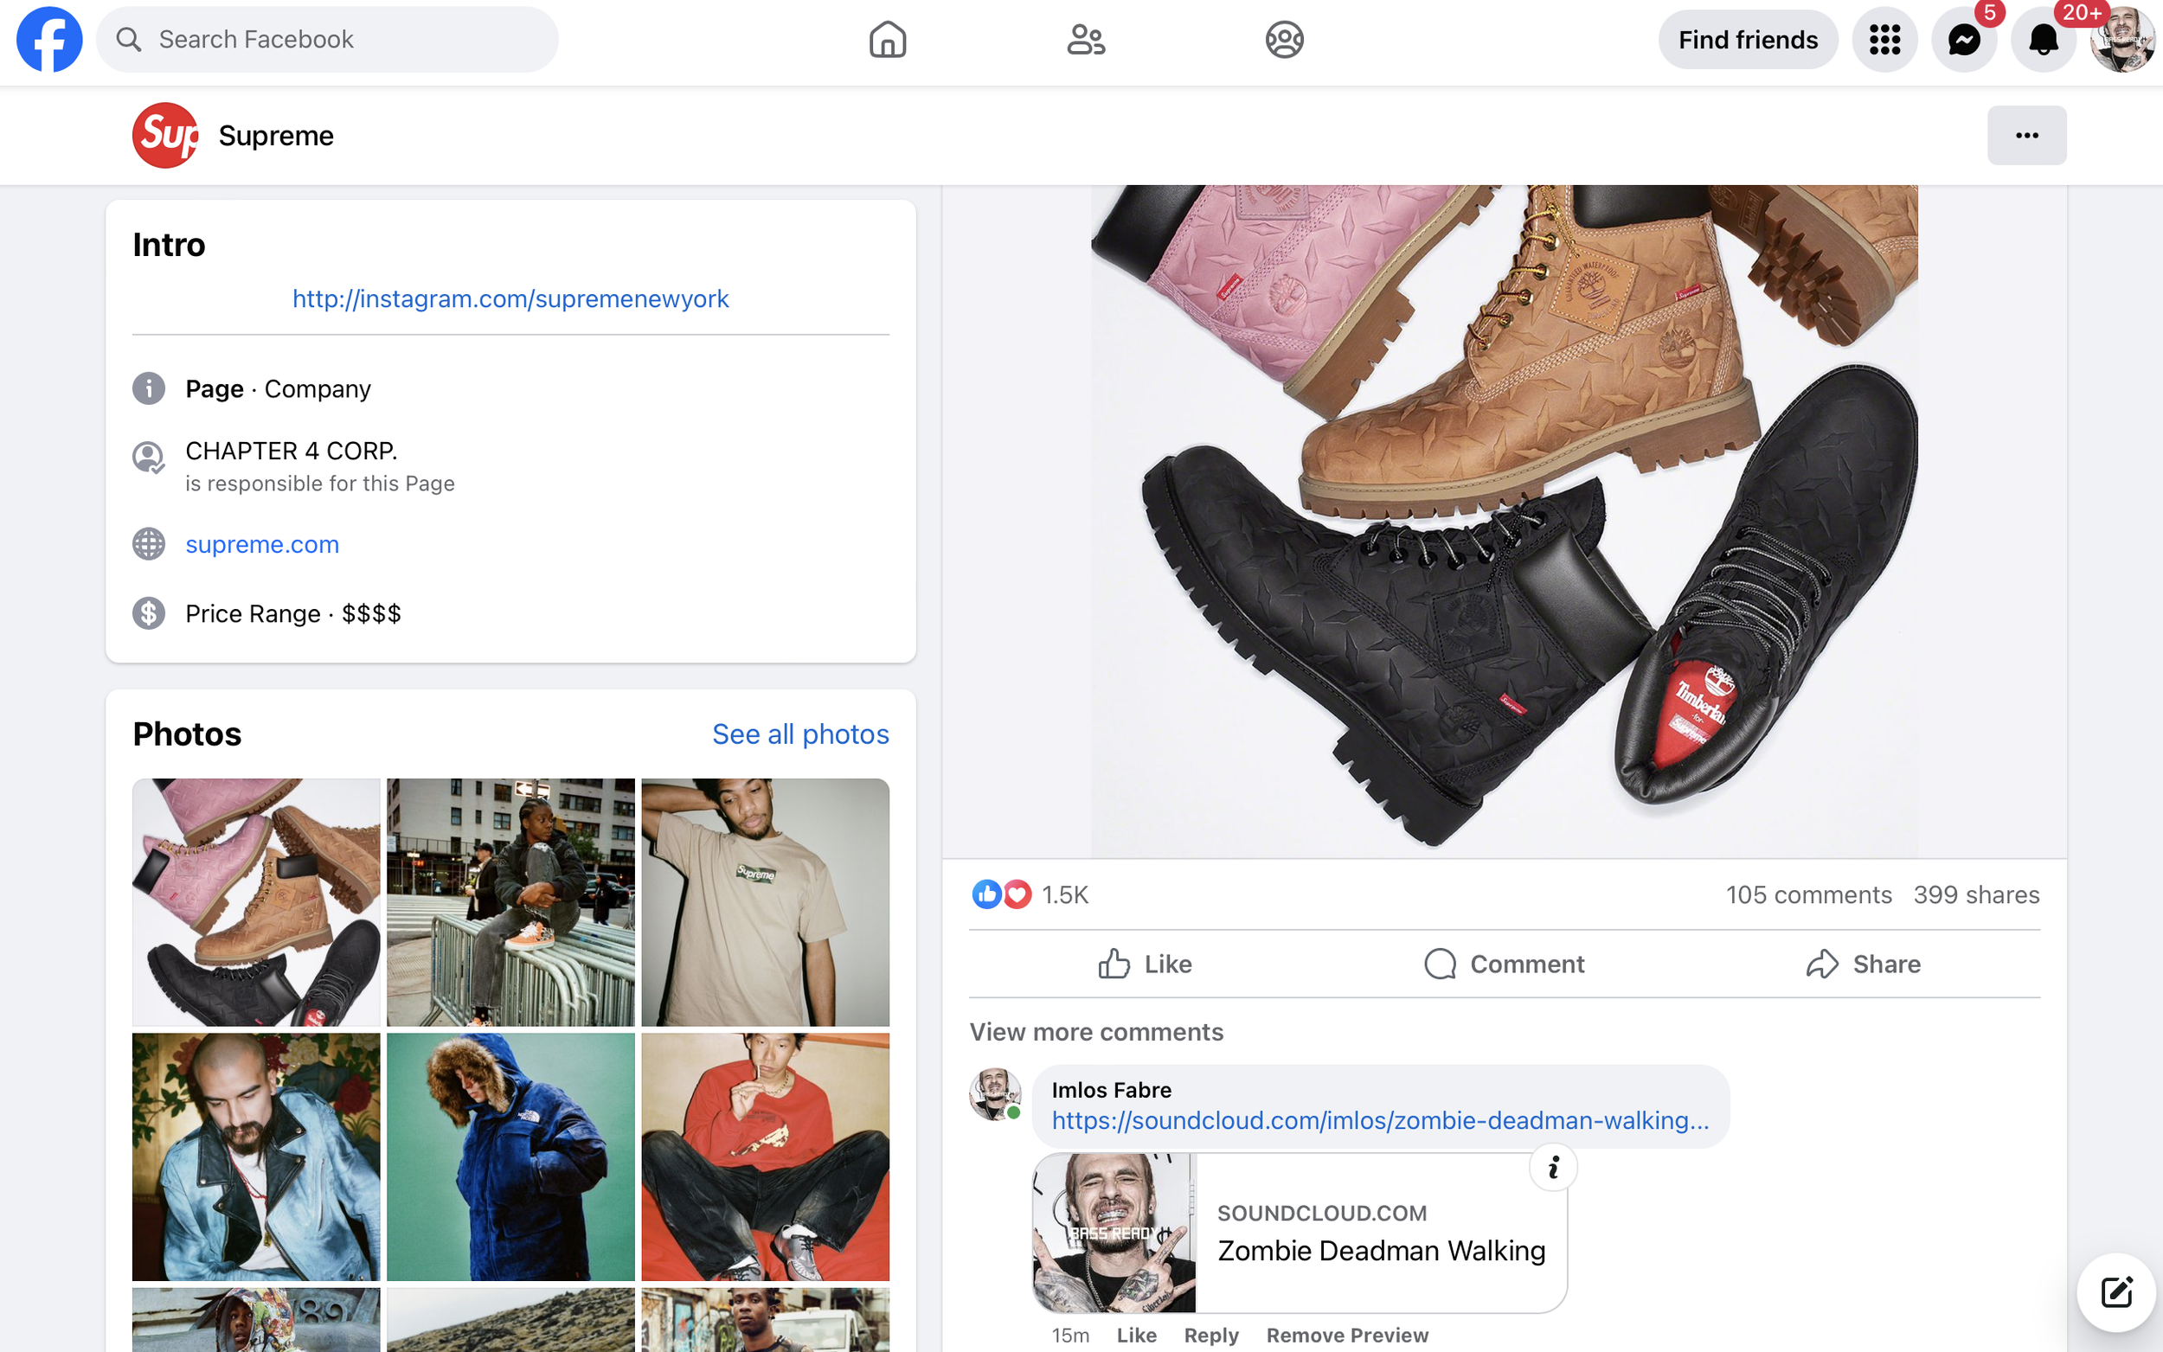The image size is (2163, 1352).
Task: Click the like reaction icon by 1.5K
Action: (985, 894)
